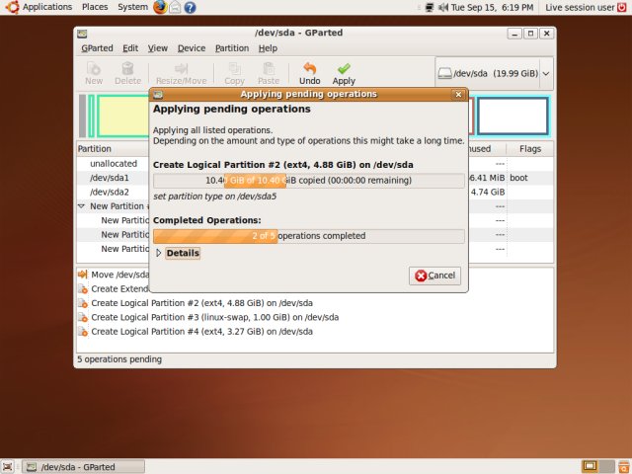
Task: Open the Device menu
Action: point(192,48)
